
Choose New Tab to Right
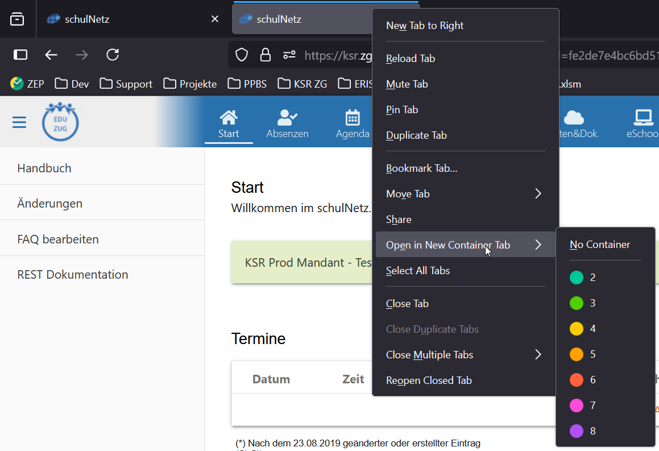click(x=466, y=26)
